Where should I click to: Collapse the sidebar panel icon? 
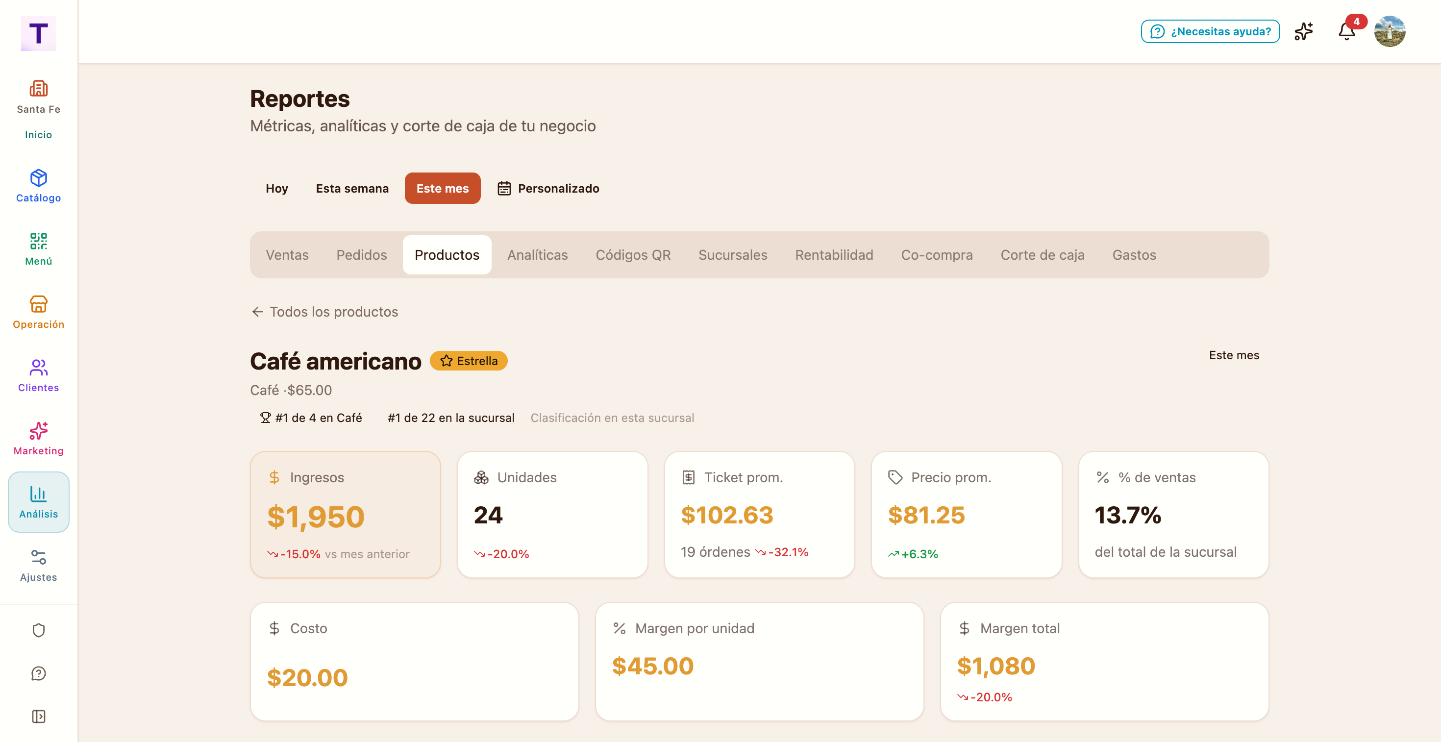pyautogui.click(x=38, y=717)
